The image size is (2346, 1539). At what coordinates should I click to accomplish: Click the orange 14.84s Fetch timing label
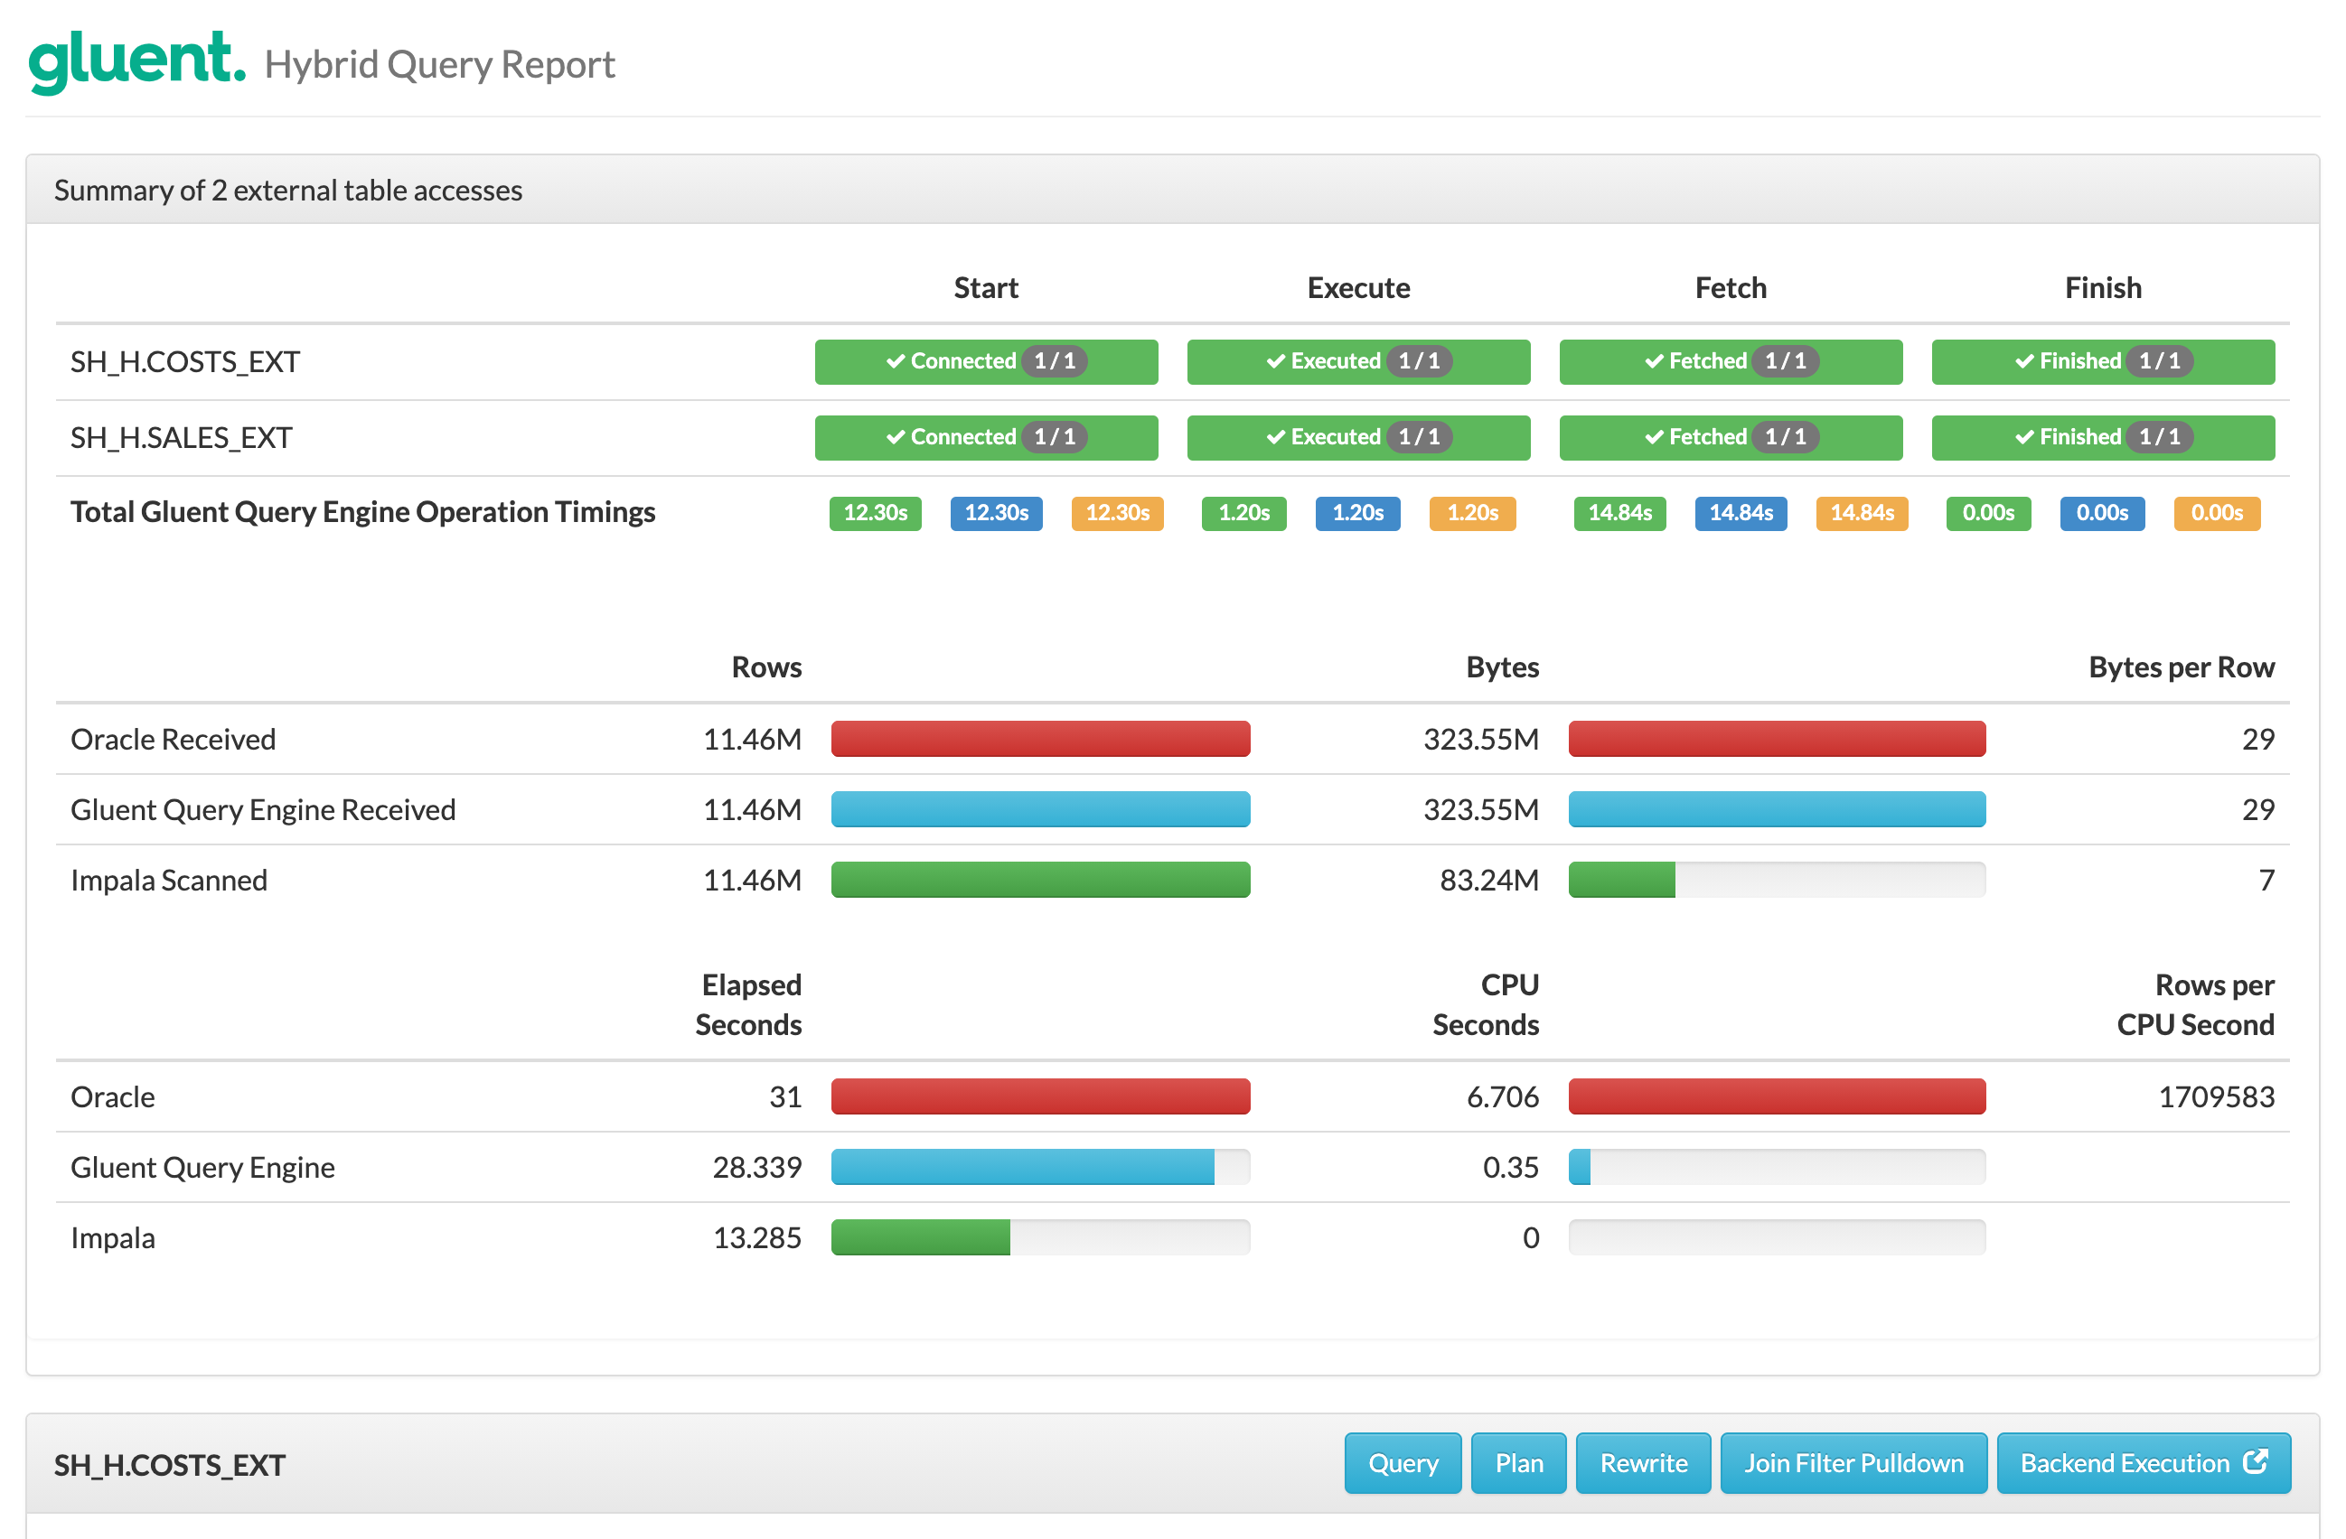1862,513
